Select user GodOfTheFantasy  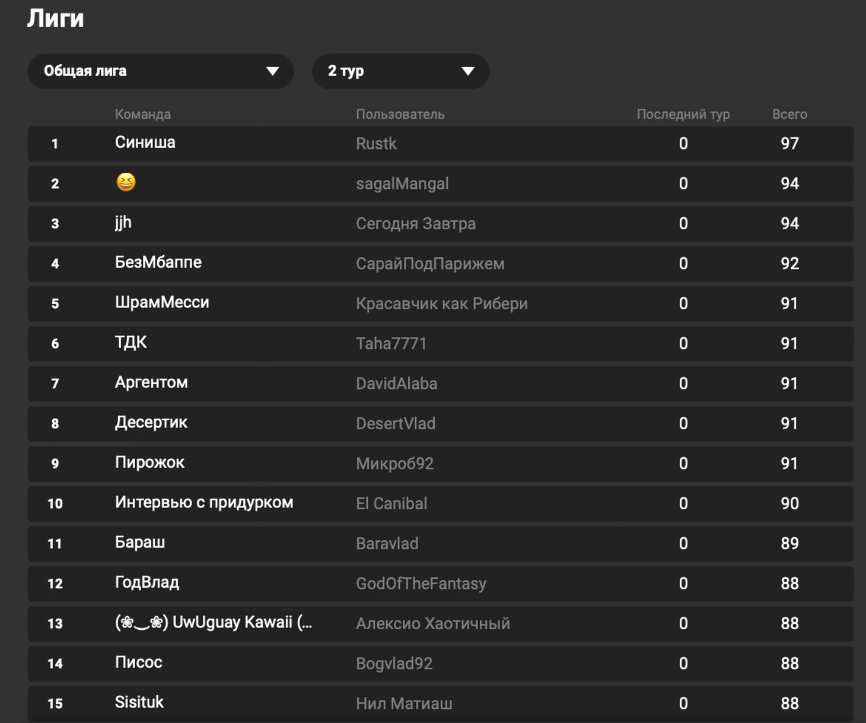[x=421, y=584]
